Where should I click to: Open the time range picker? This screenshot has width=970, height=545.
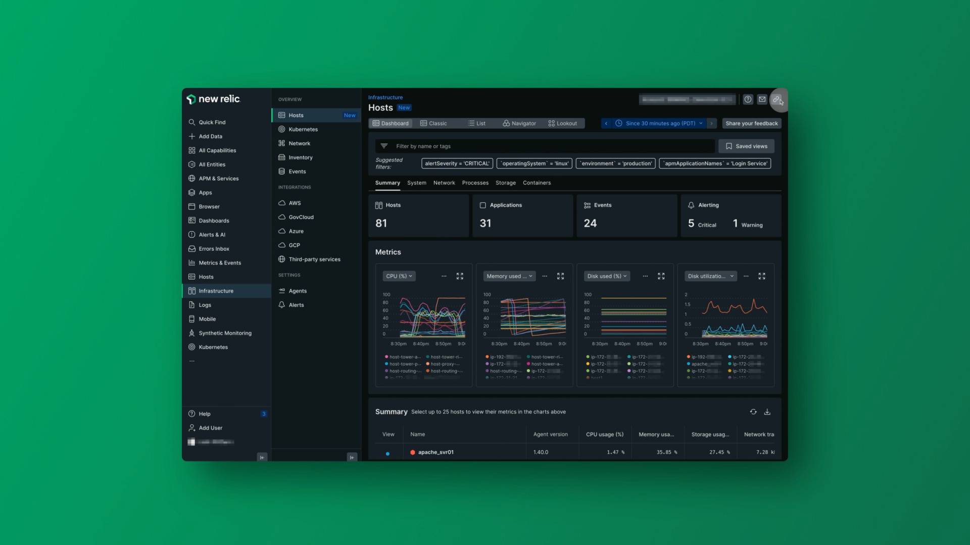659,124
